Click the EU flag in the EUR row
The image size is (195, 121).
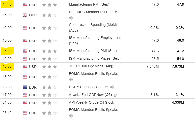click(25, 87)
